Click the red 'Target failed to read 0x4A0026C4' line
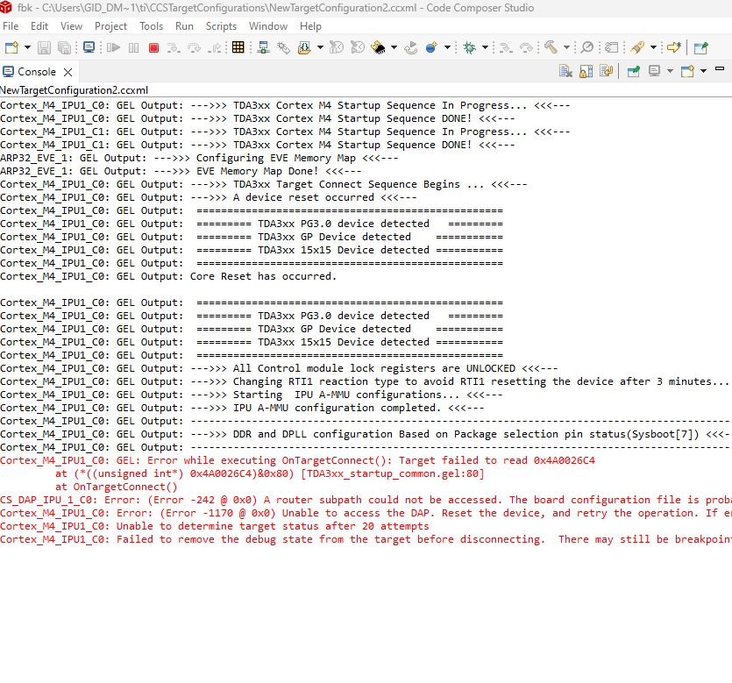Viewport: 732px width, 683px height. pyautogui.click(x=298, y=461)
